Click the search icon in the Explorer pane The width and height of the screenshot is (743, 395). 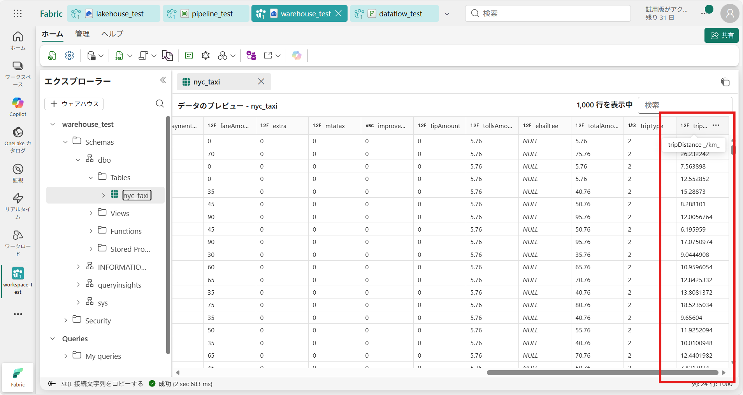tap(160, 104)
